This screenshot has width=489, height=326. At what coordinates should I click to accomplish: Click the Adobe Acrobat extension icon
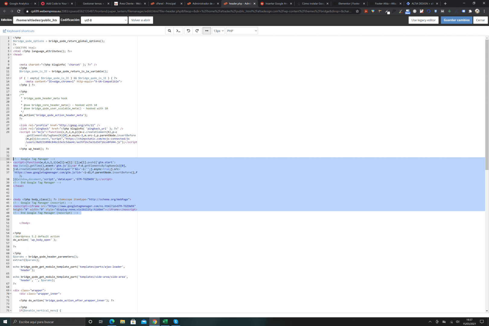(x=366, y=11)
